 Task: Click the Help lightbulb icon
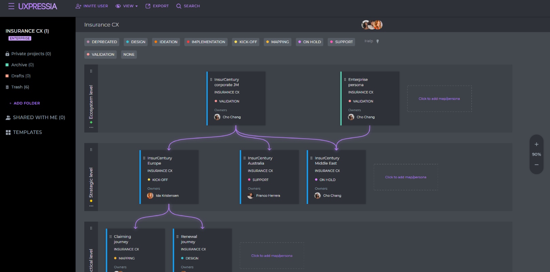click(377, 41)
